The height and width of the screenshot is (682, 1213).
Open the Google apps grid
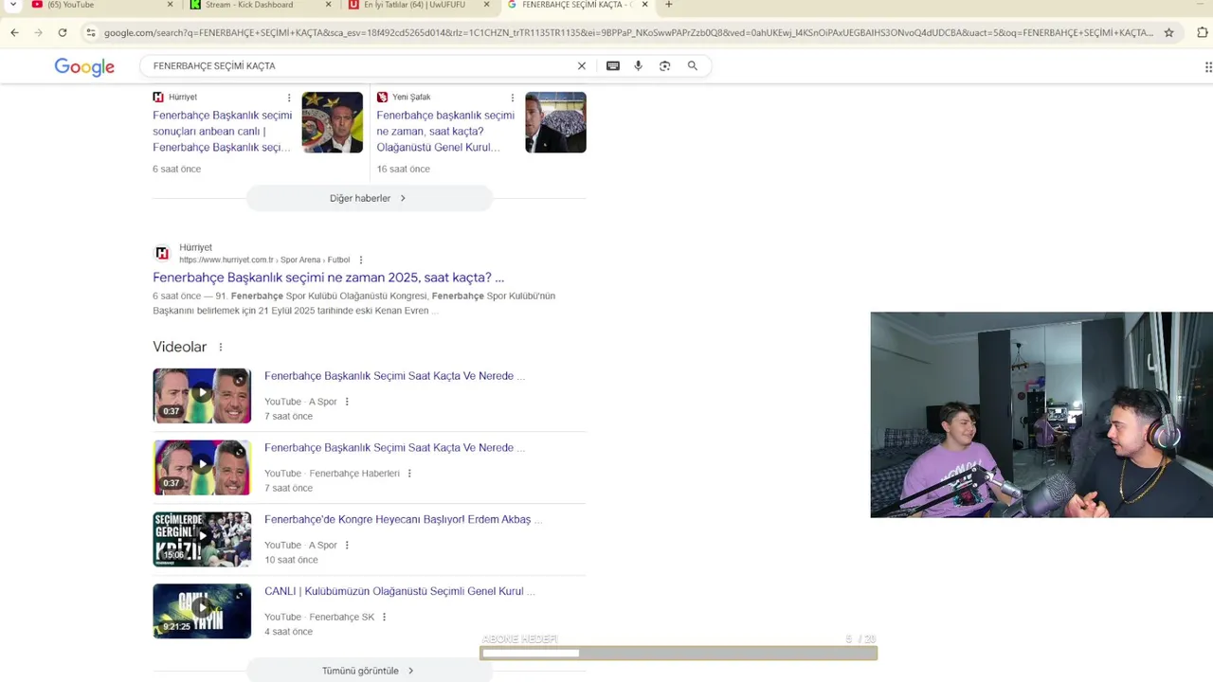click(x=1207, y=66)
